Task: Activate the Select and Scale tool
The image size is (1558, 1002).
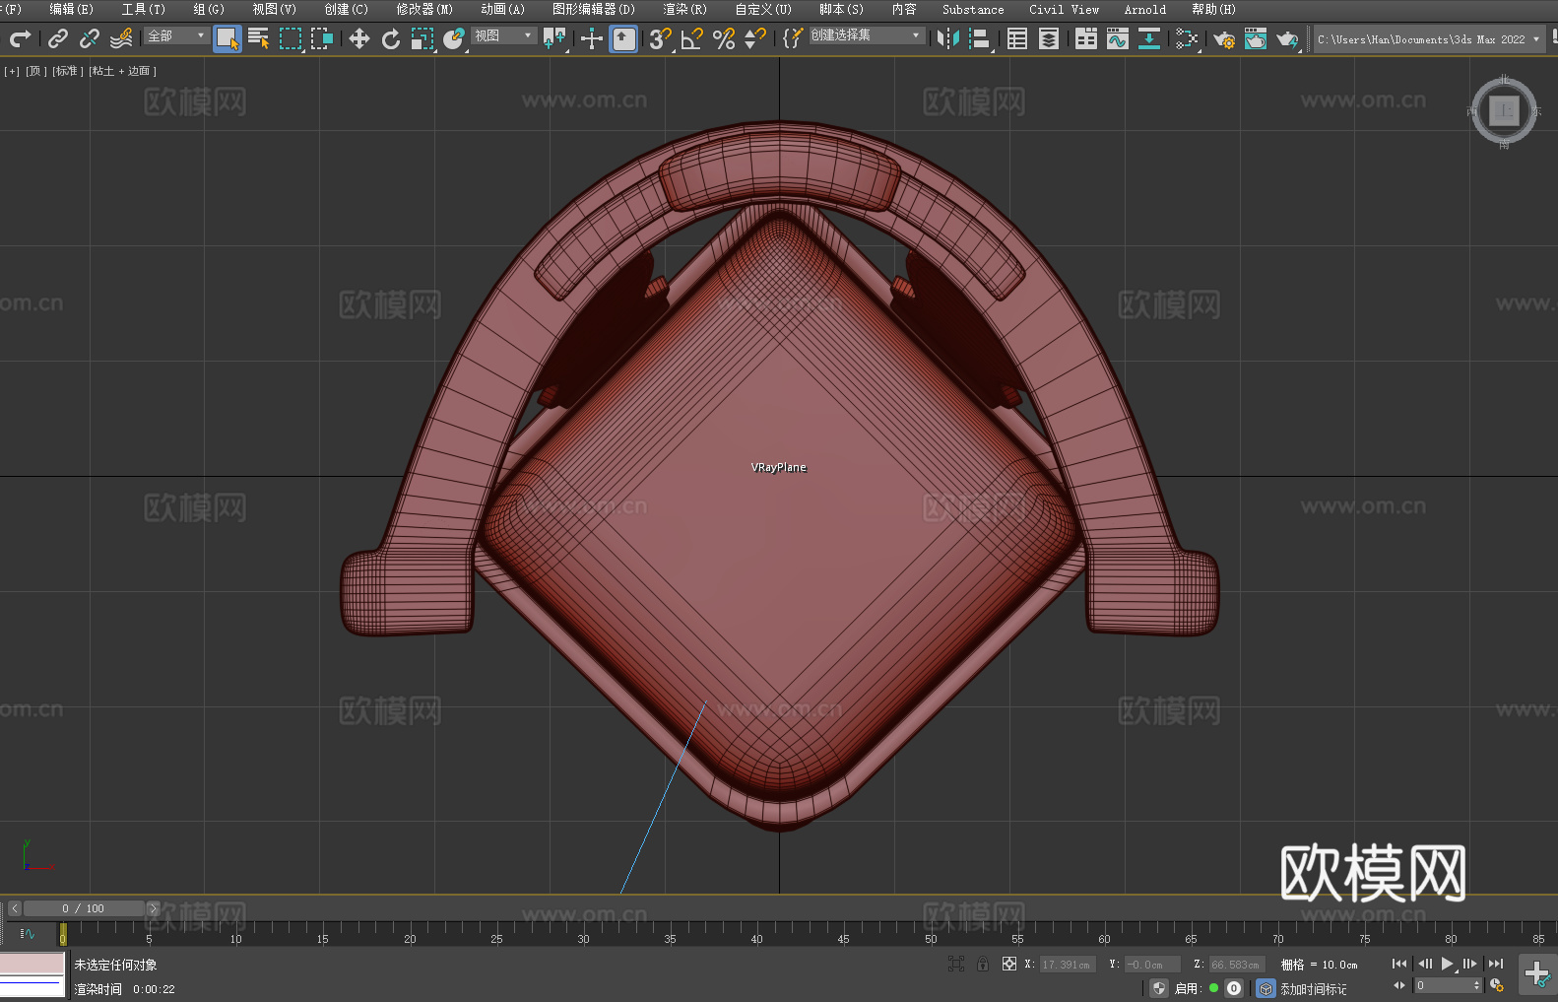Action: pyautogui.click(x=422, y=38)
